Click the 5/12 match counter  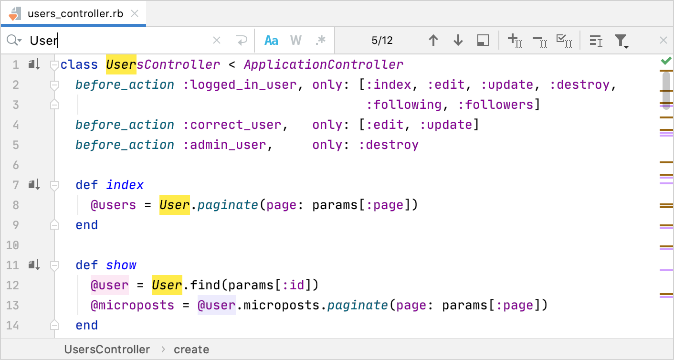(382, 41)
